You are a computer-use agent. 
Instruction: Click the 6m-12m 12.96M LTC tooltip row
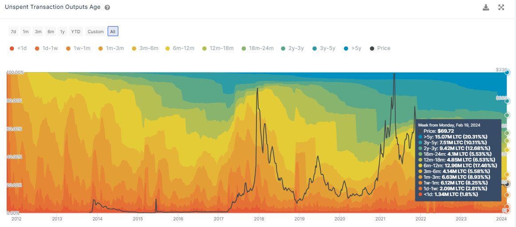[x=457, y=165]
